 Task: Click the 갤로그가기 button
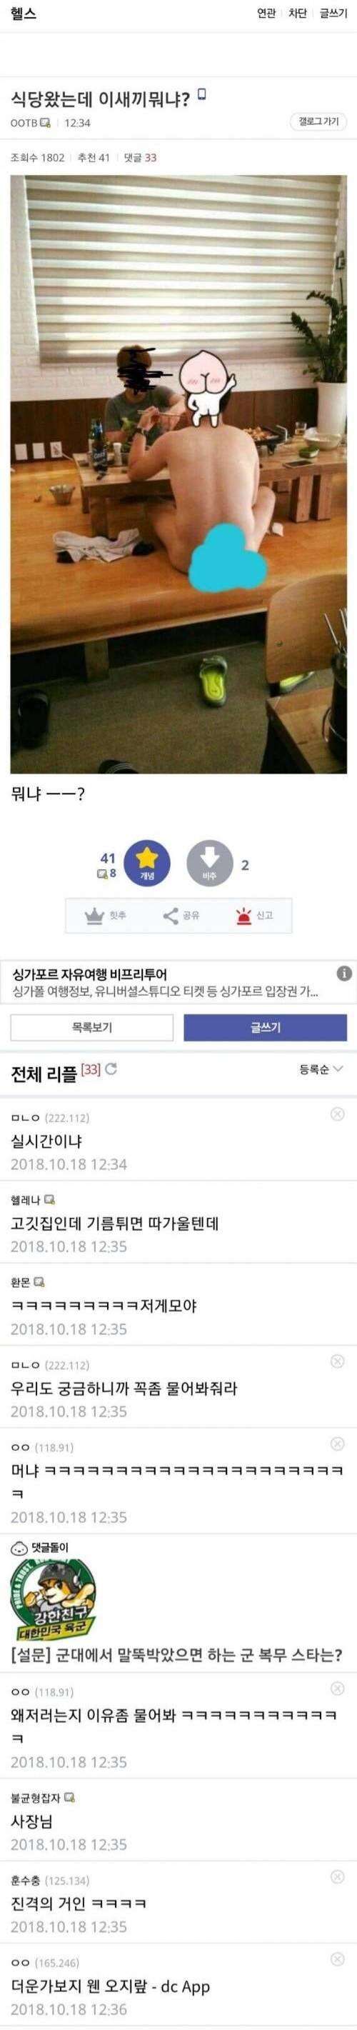319,121
